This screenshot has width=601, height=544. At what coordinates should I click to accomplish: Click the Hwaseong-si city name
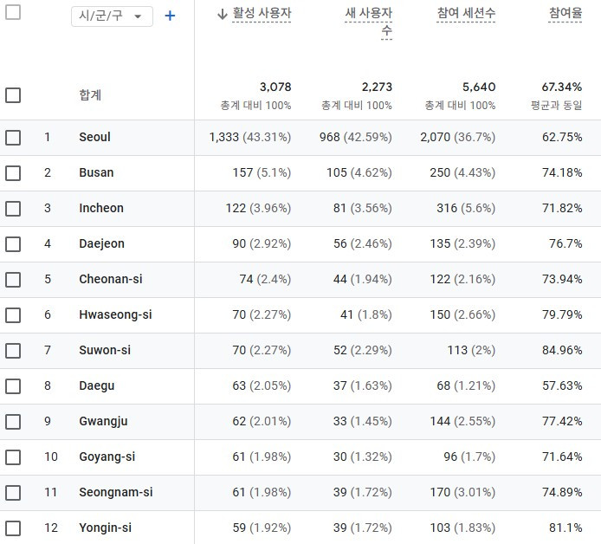[115, 314]
